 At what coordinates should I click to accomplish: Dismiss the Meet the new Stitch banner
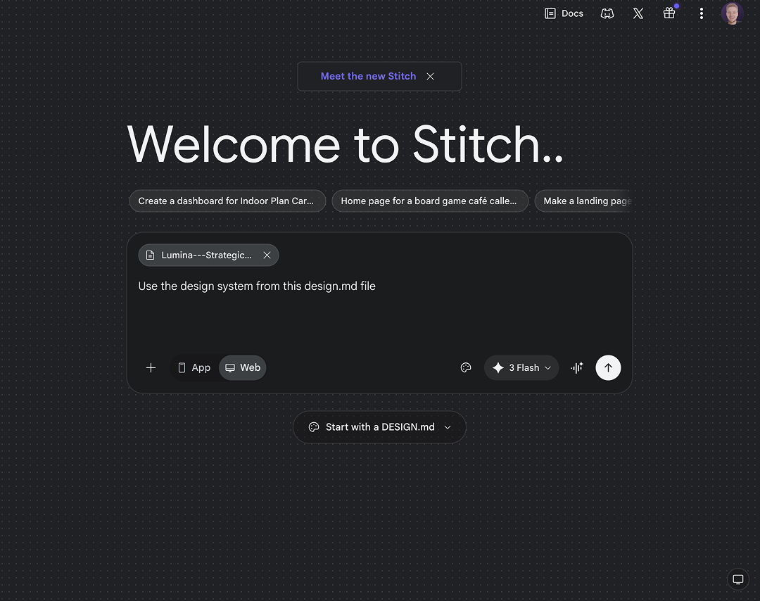[x=431, y=77]
